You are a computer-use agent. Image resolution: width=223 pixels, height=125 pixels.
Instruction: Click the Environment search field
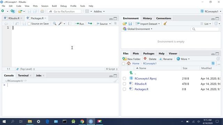(x=205, y=29)
